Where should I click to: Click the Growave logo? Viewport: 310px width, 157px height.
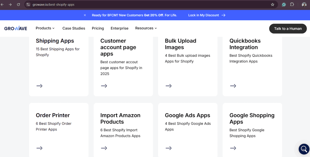point(16,28)
